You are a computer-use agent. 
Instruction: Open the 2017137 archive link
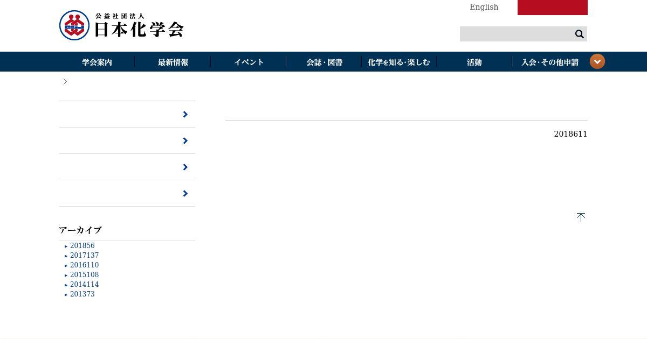coord(85,256)
